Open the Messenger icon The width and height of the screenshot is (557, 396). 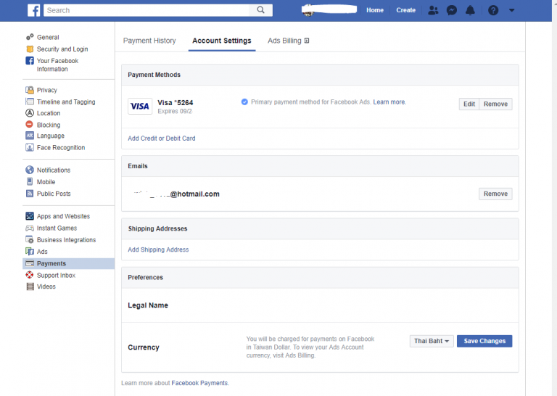[452, 10]
